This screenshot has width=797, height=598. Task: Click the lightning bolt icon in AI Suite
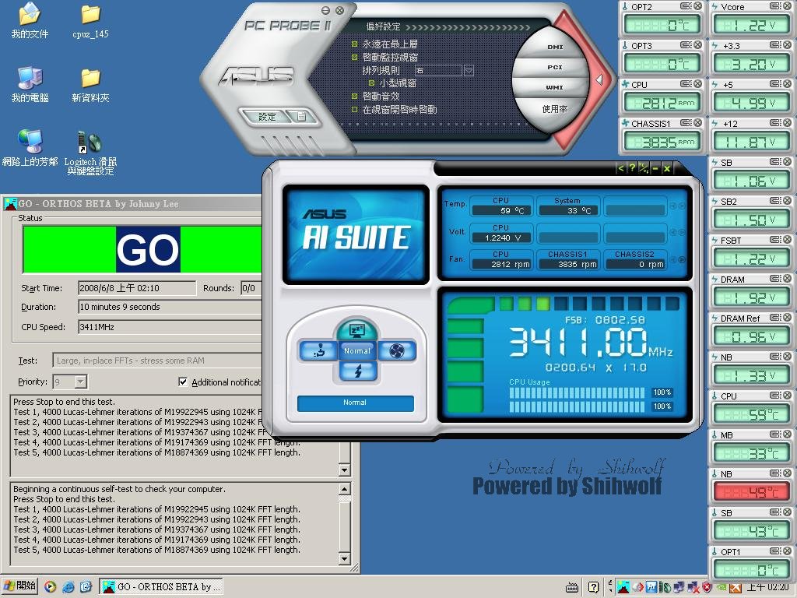pos(358,371)
